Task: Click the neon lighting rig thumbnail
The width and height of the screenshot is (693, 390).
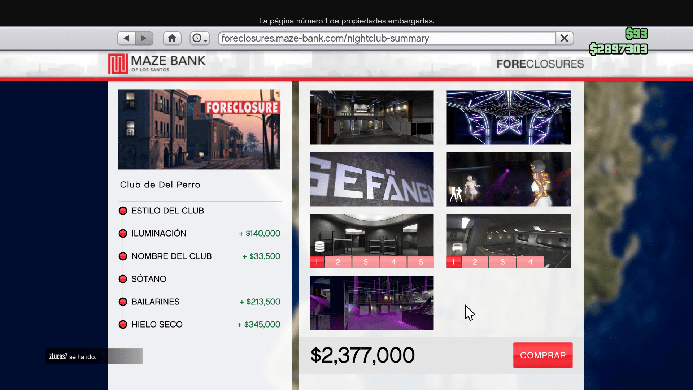Action: (509, 118)
